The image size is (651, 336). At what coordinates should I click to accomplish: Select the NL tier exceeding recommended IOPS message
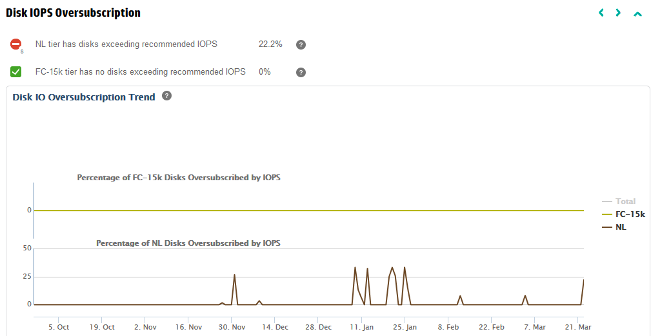click(x=126, y=44)
